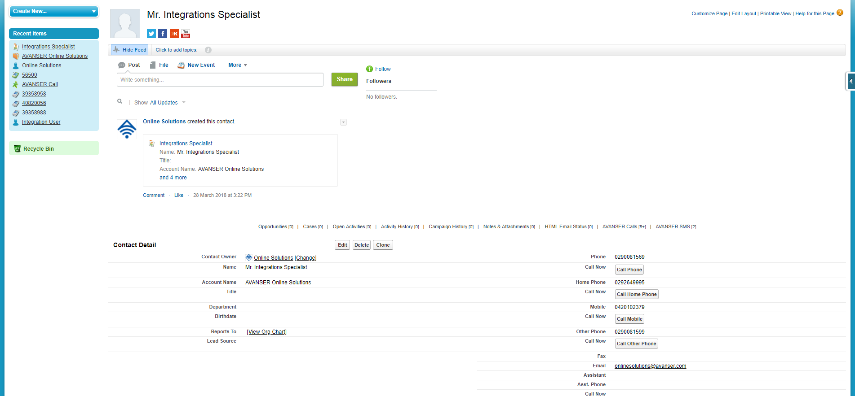Open the Edit Layout link
This screenshot has width=855, height=396.
pyautogui.click(x=744, y=14)
